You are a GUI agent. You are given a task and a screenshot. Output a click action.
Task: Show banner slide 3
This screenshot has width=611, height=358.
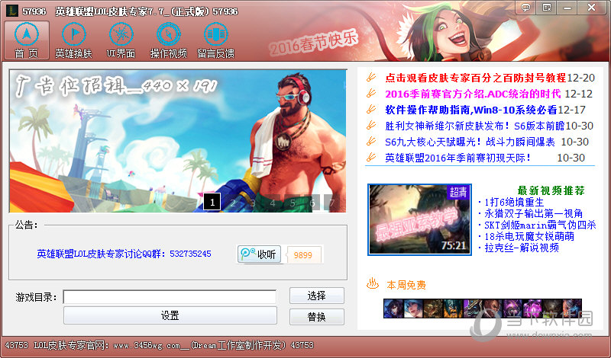click(253, 203)
